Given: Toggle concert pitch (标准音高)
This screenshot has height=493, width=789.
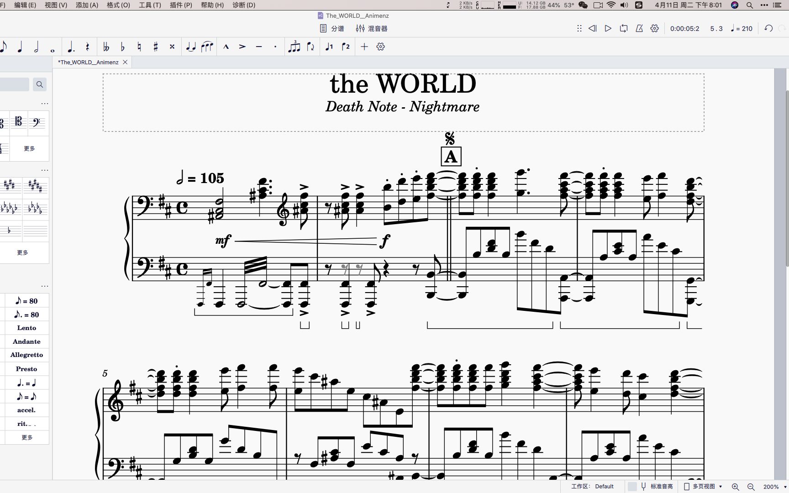Looking at the screenshot, I should point(651,487).
